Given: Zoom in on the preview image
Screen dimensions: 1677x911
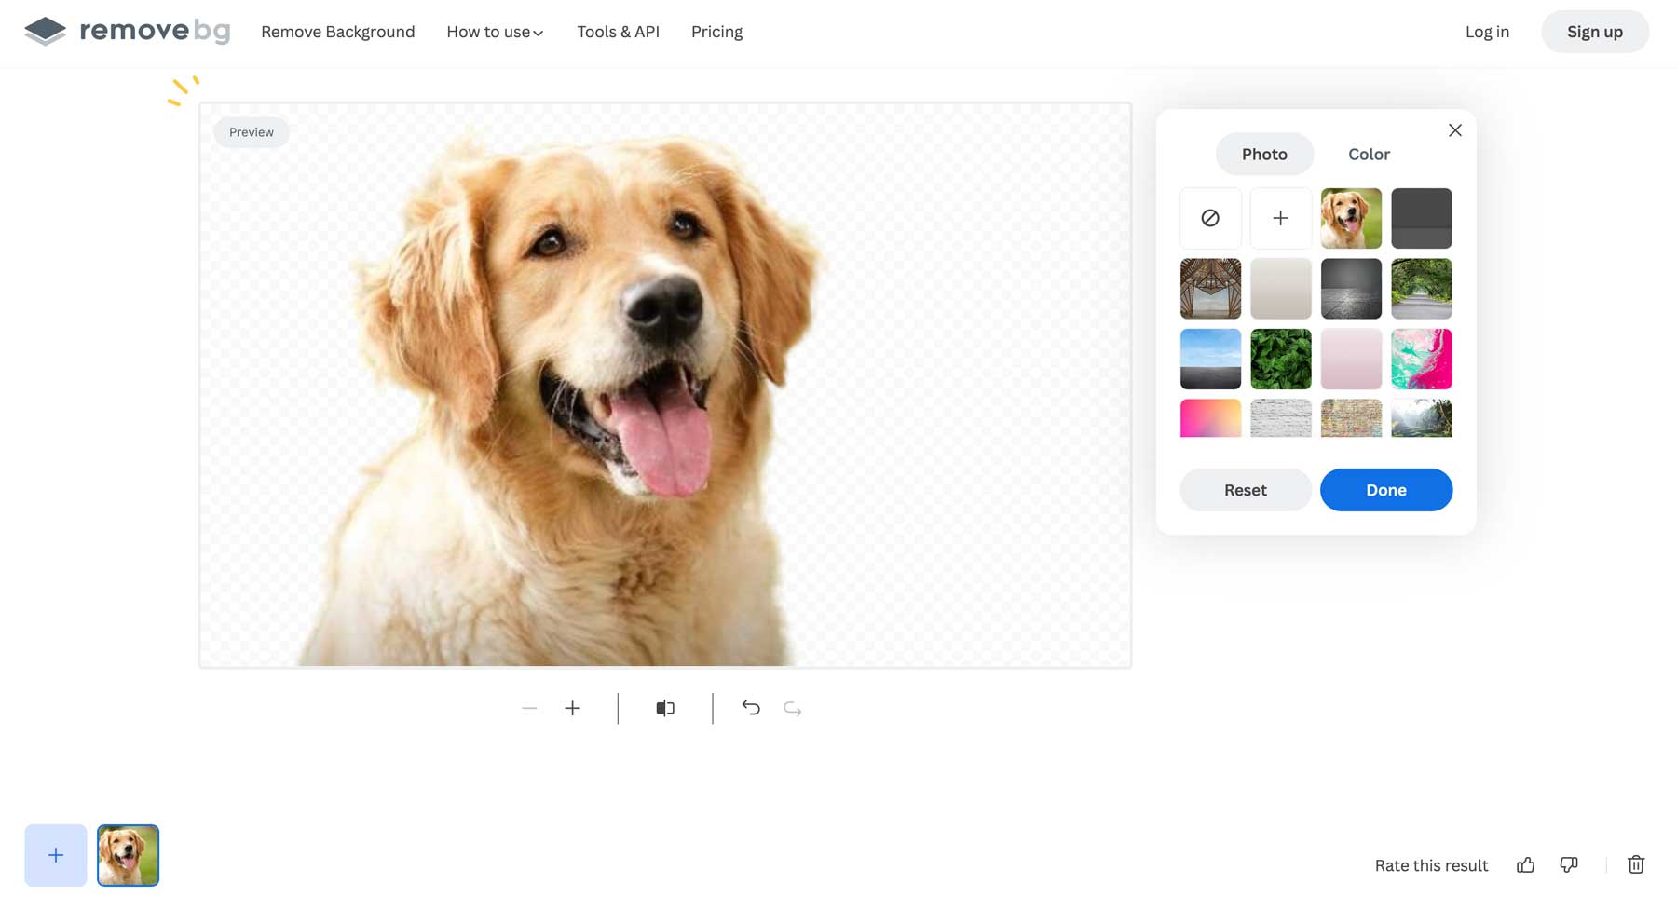Looking at the screenshot, I should [572, 708].
